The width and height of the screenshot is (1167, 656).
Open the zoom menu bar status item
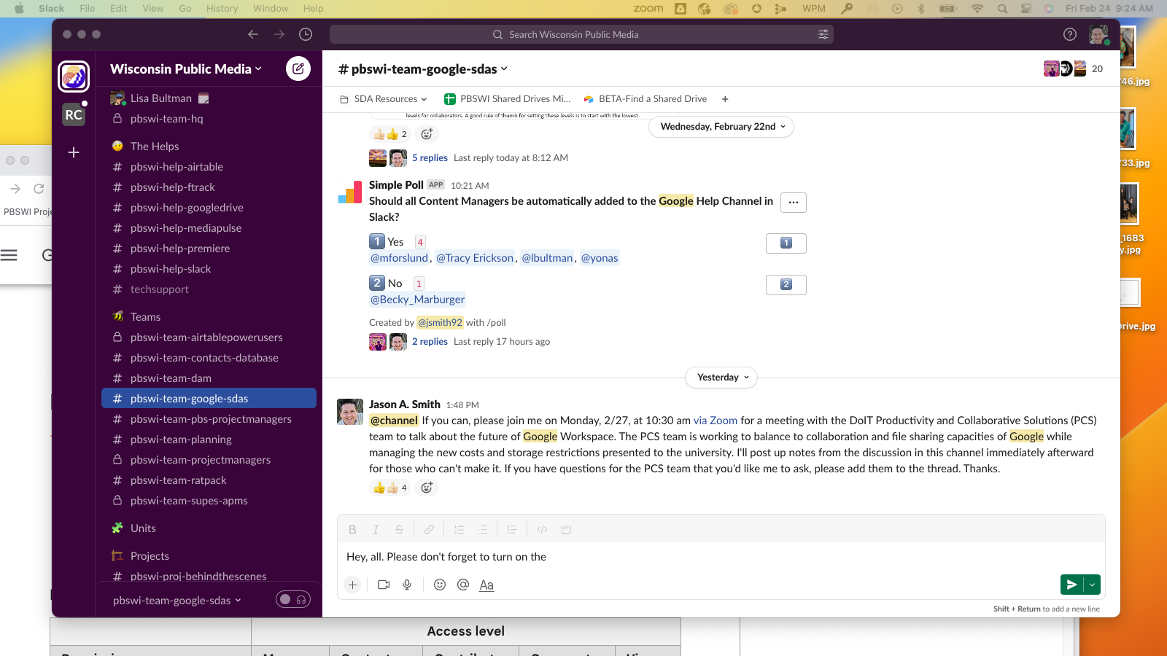click(648, 9)
